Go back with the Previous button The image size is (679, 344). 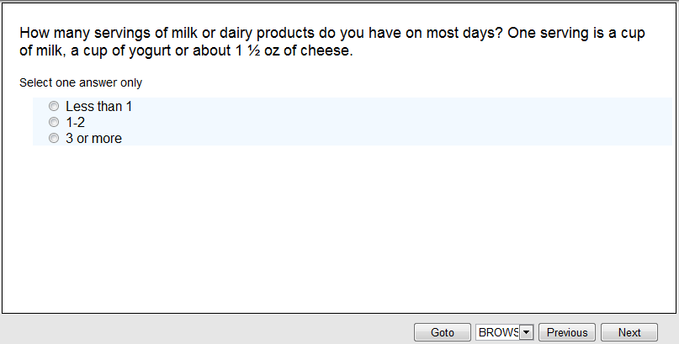[x=567, y=332]
